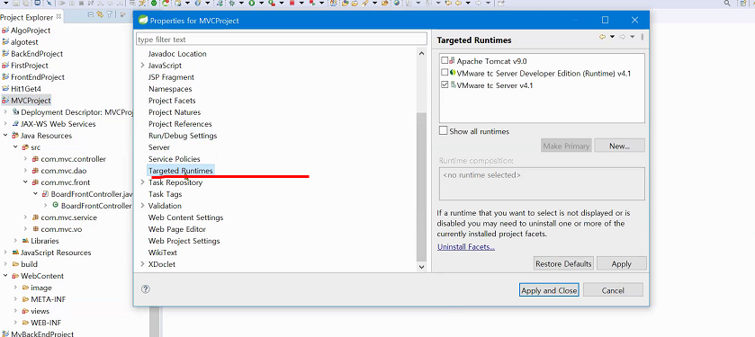
Task: Open the back history dropdown arrow
Action: [612, 37]
